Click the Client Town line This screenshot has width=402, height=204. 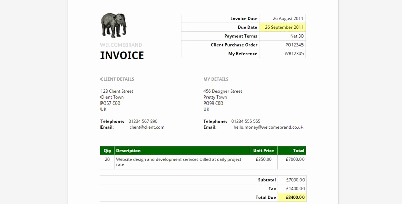(112, 97)
